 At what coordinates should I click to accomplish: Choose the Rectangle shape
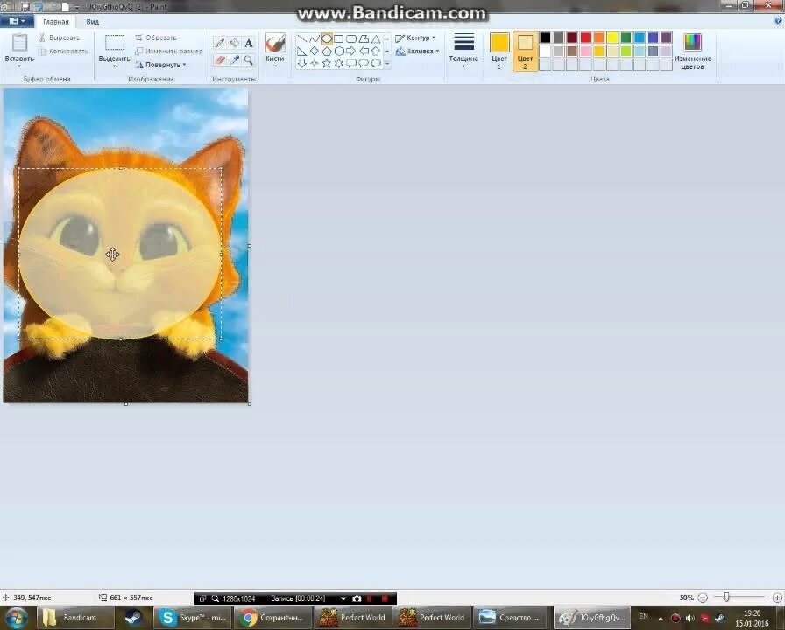339,38
